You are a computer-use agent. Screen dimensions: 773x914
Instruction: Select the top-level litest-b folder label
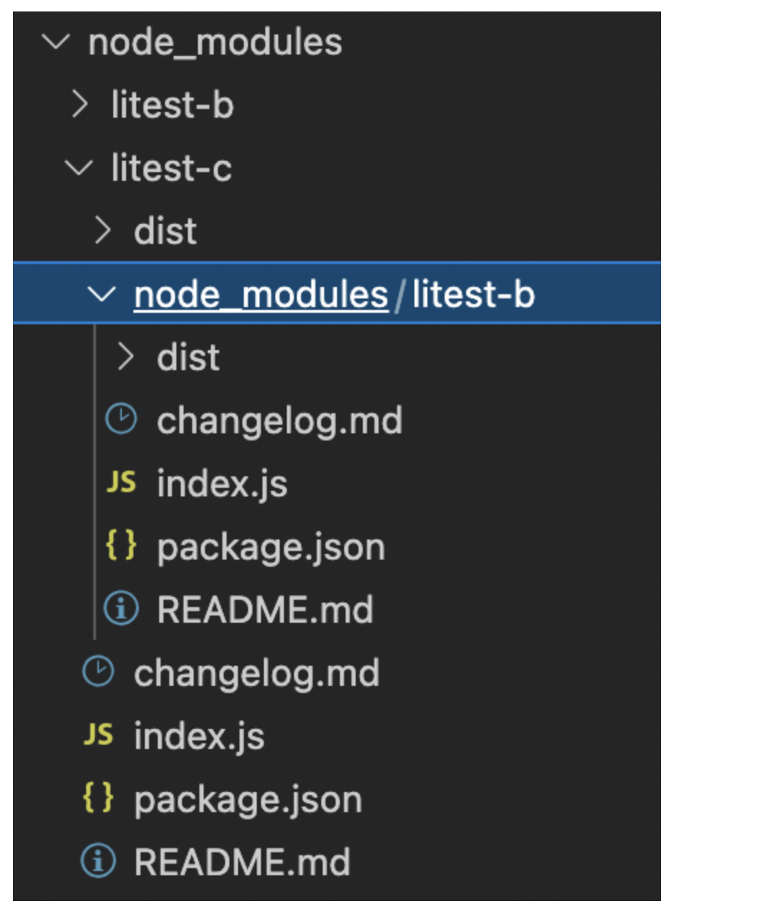(173, 105)
